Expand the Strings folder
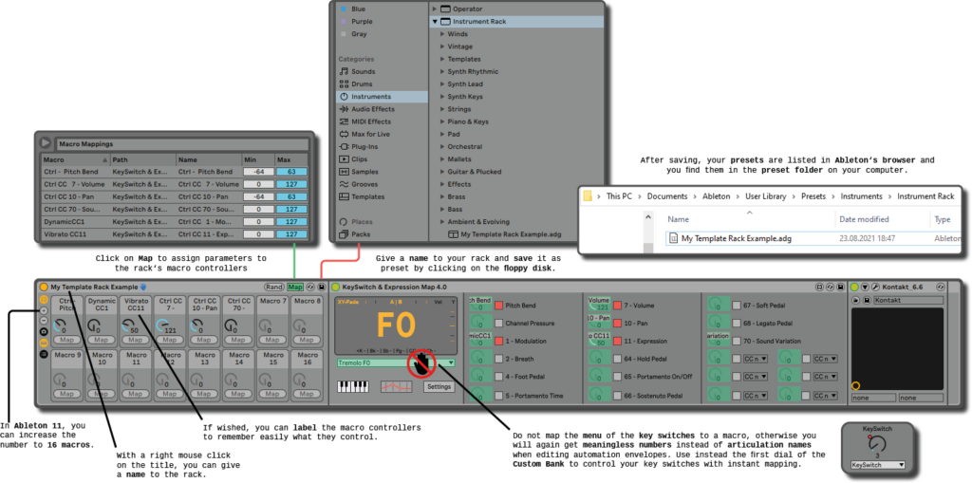This screenshot has height=483, width=972. click(x=442, y=109)
